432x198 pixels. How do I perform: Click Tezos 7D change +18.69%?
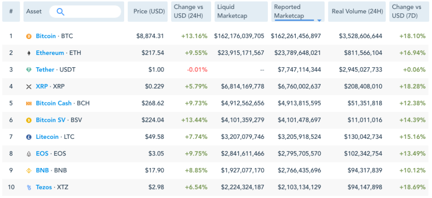[x=412, y=187]
